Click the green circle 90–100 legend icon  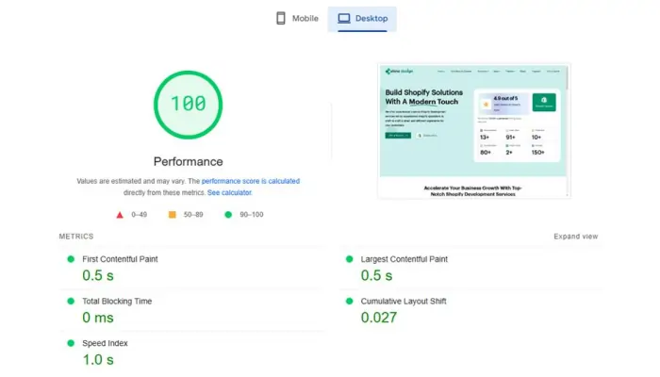click(228, 215)
